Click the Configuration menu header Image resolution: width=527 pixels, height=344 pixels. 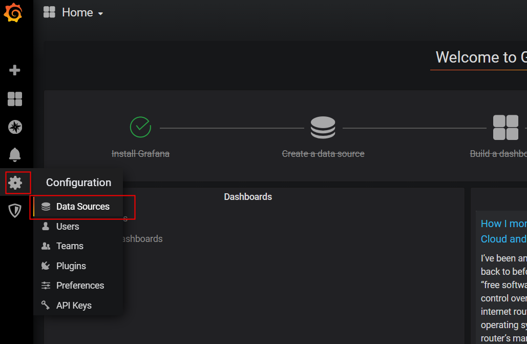78,183
